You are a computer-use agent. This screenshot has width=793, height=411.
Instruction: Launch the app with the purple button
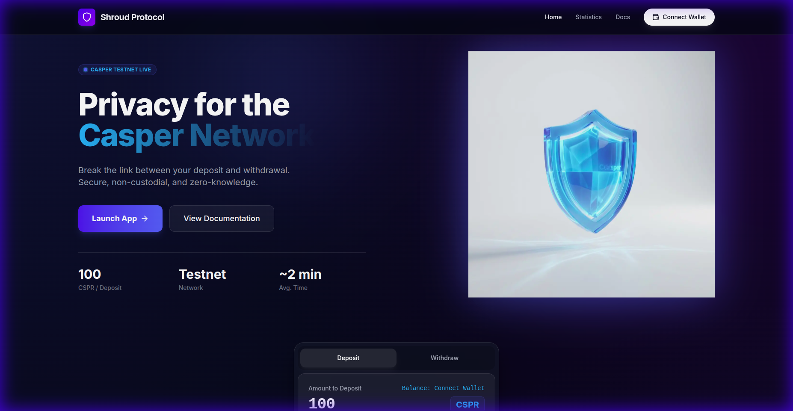[x=120, y=219]
